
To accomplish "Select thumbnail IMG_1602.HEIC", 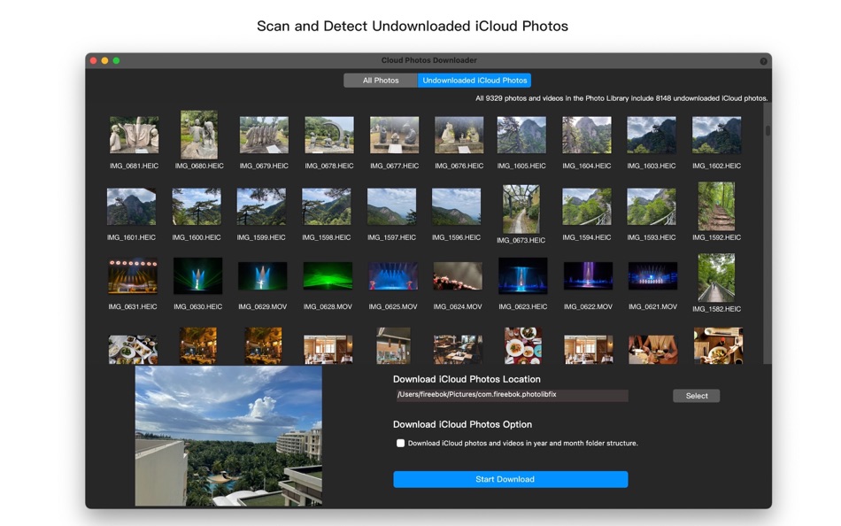I will click(716, 135).
